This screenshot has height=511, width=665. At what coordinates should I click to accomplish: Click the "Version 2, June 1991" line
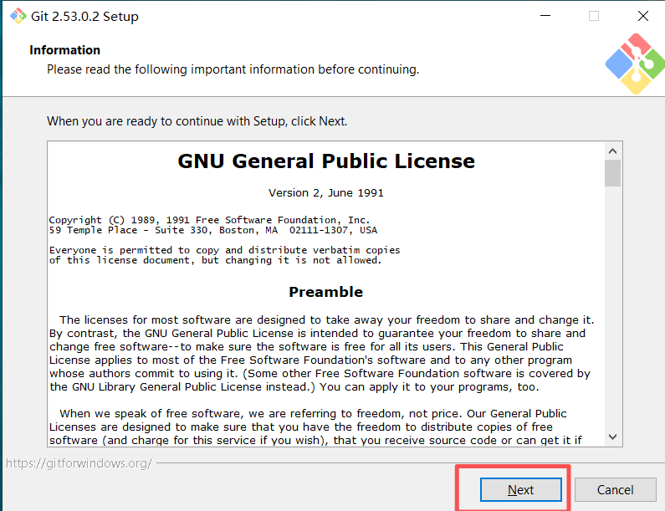click(325, 192)
